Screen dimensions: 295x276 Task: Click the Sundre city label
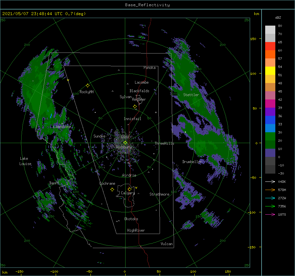point(99,136)
